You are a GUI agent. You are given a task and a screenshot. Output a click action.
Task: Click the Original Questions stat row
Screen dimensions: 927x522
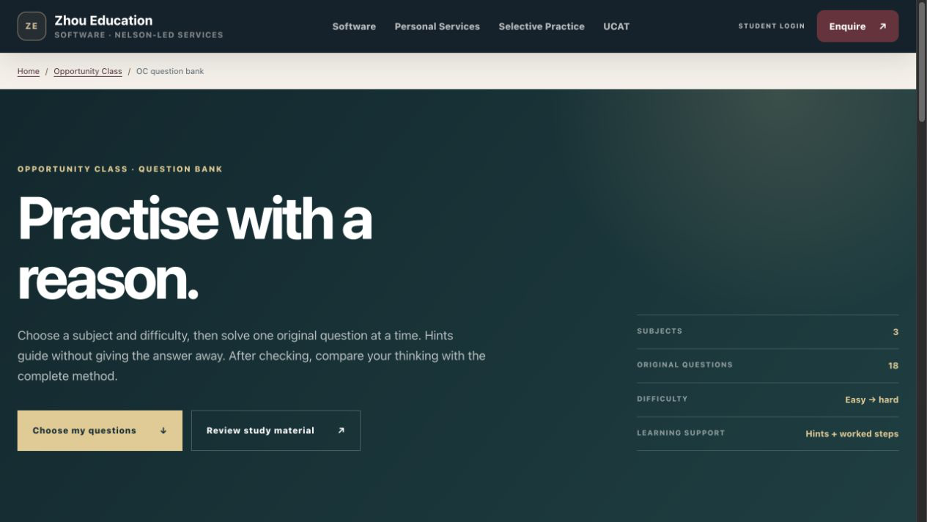767,365
